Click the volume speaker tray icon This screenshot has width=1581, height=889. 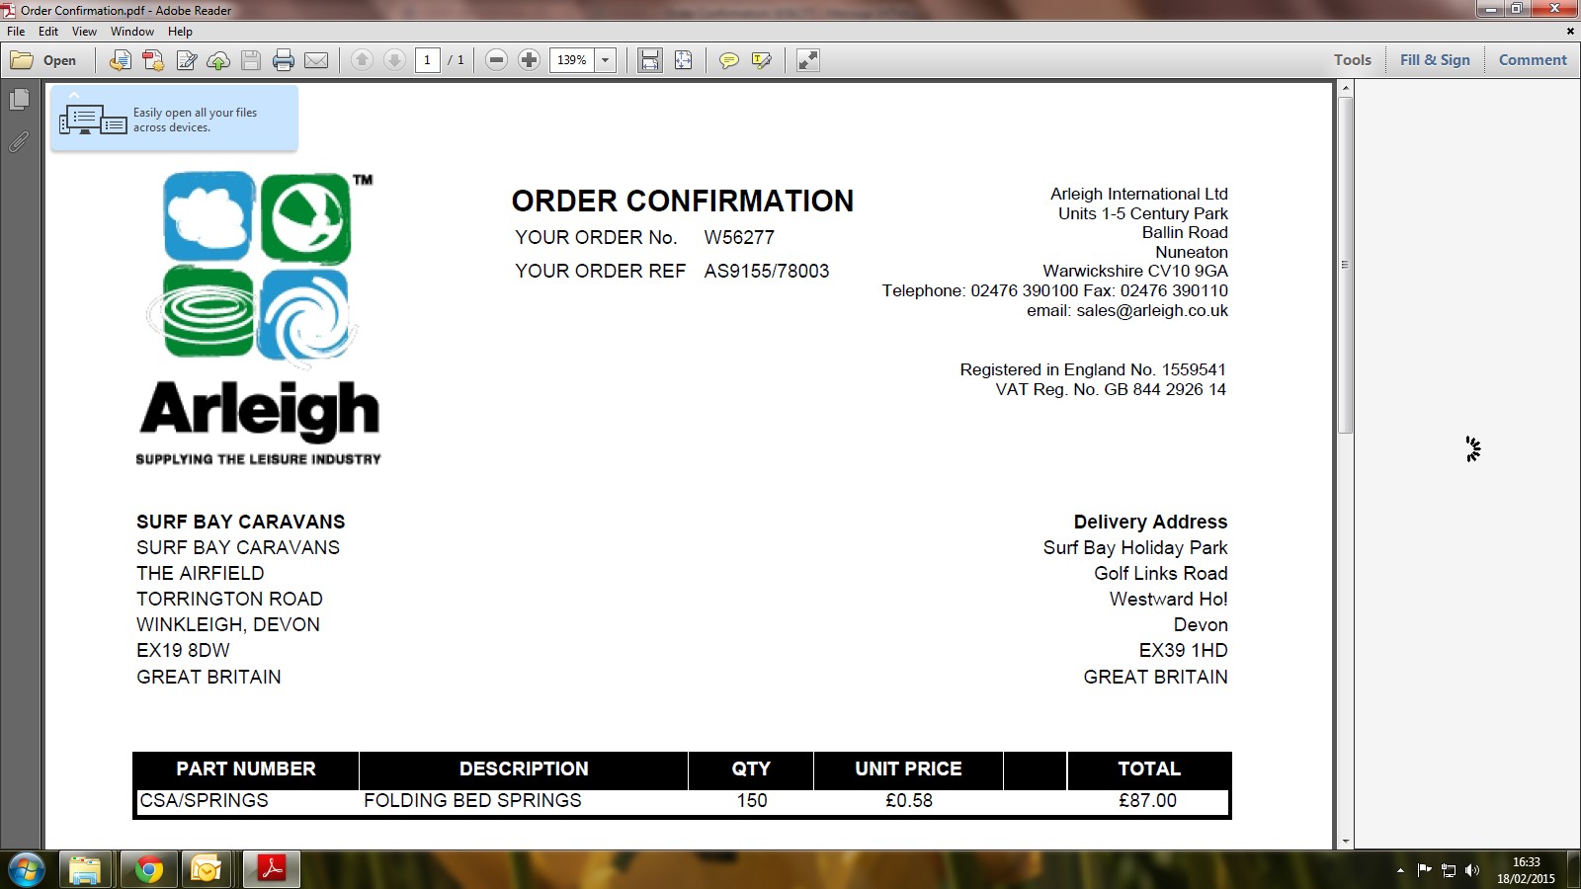point(1472,870)
